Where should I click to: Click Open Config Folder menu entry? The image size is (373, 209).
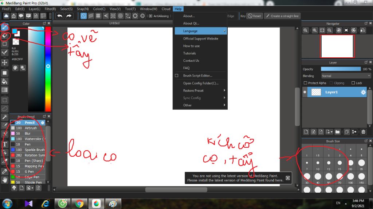(x=201, y=83)
